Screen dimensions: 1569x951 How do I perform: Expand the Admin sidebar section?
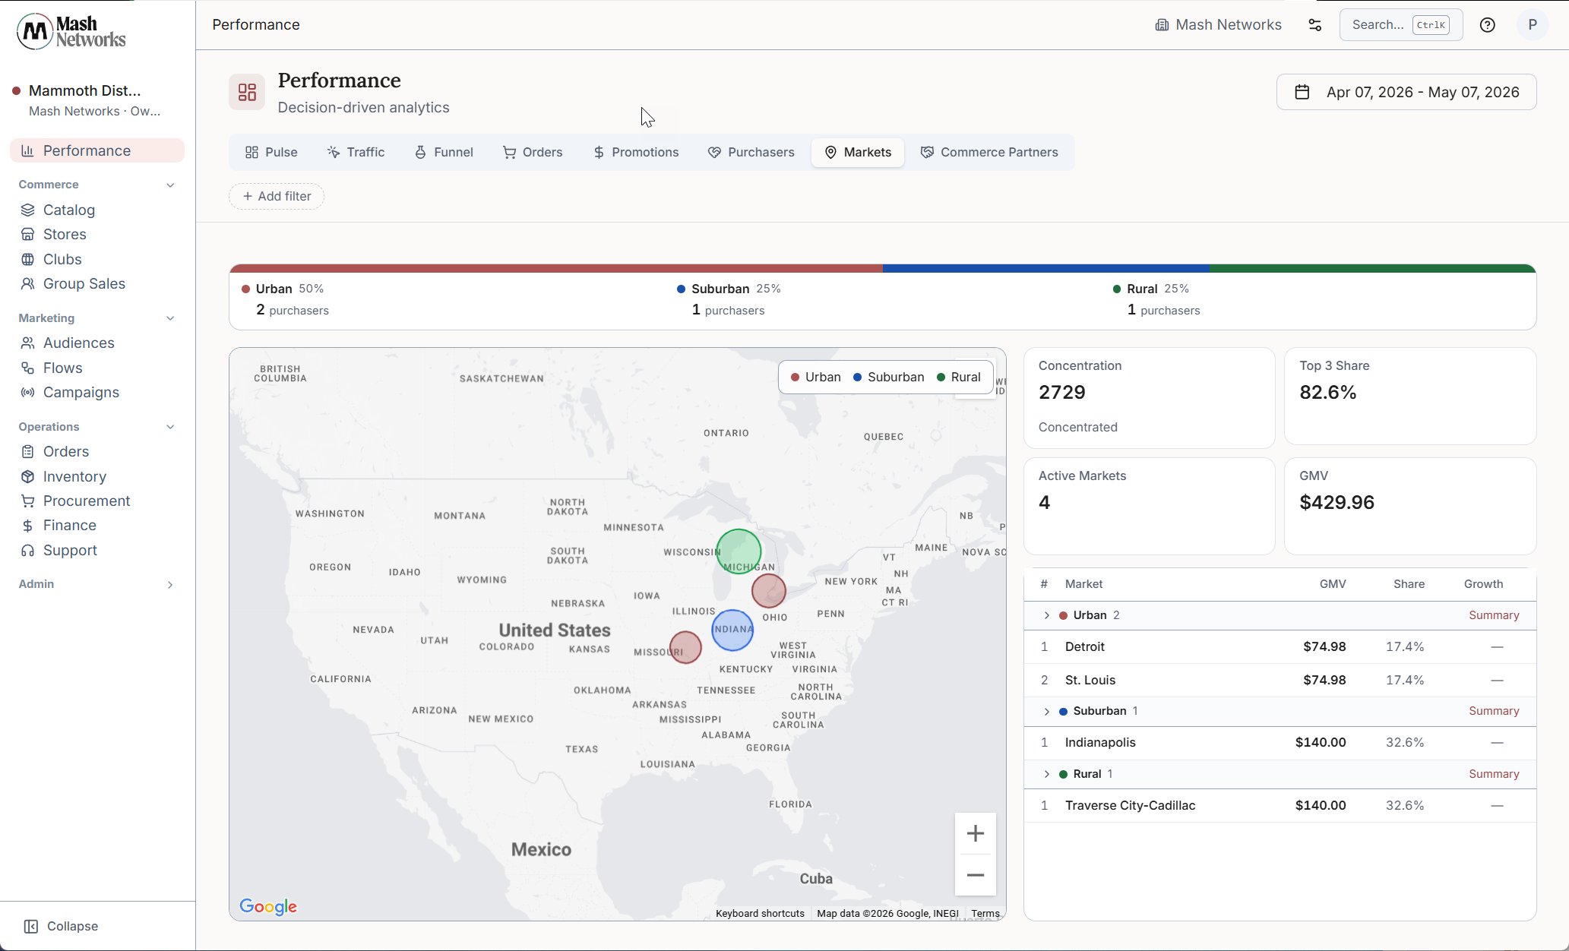[170, 584]
